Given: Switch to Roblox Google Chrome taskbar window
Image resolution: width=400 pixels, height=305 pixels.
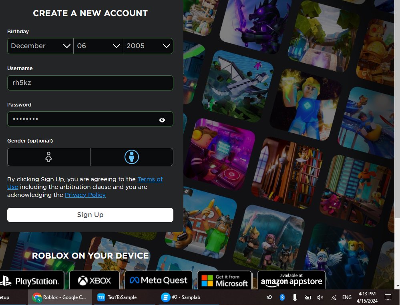Looking at the screenshot, I should (60, 297).
